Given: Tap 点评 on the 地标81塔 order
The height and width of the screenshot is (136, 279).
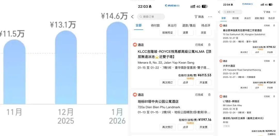Looking at the screenshot, I should [x=185, y=127].
